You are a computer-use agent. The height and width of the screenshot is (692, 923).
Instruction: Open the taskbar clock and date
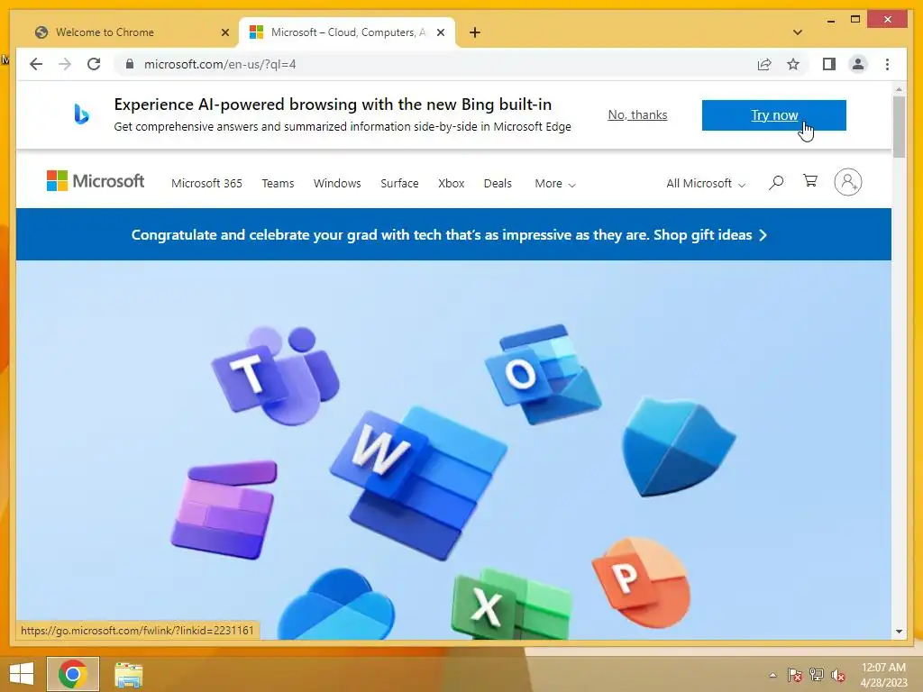tap(883, 675)
